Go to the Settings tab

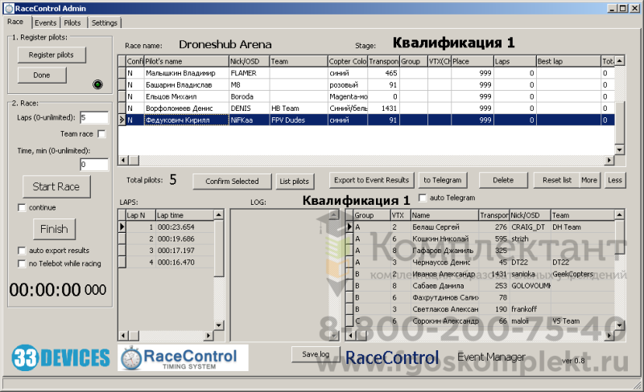tap(104, 22)
